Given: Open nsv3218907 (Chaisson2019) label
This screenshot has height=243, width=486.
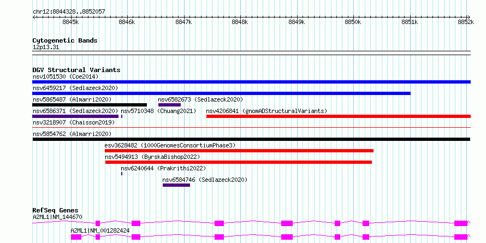Looking at the screenshot, I should coord(74,122).
